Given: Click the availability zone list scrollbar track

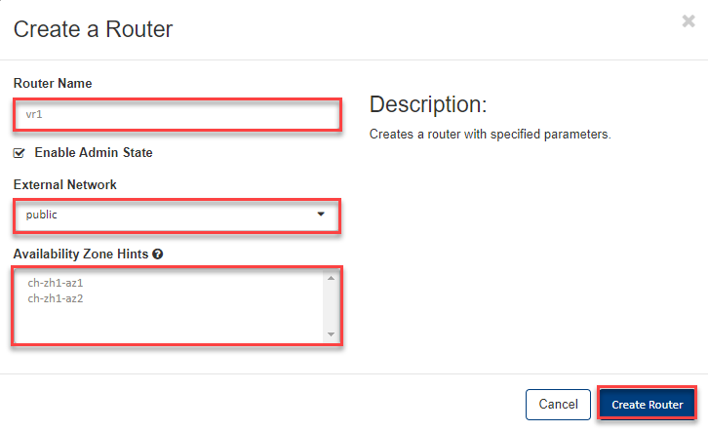Looking at the screenshot, I should [331, 307].
